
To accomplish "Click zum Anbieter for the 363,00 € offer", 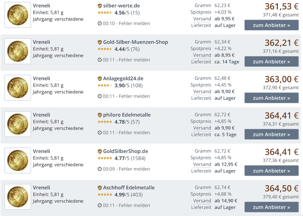I will (271, 98).
